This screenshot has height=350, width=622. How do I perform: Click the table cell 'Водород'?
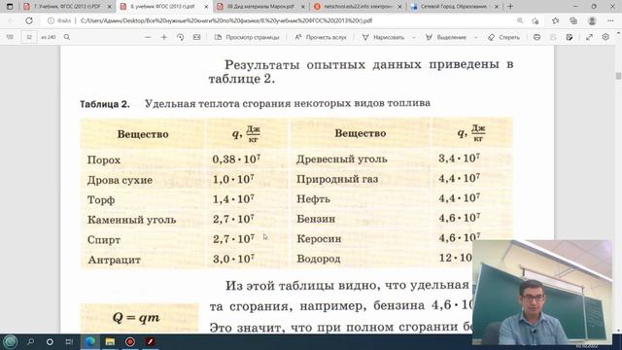click(x=319, y=259)
